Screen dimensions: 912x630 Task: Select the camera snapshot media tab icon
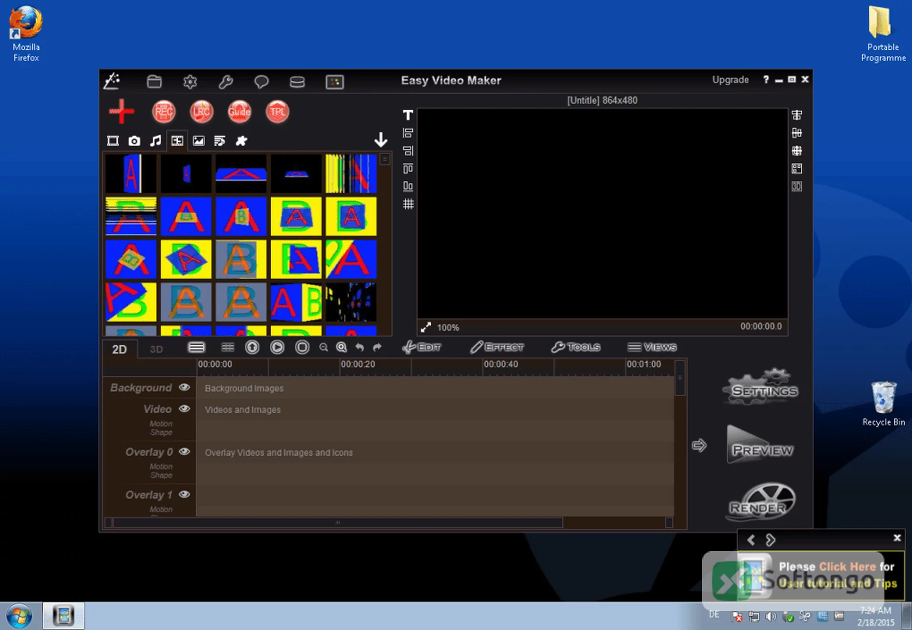pyautogui.click(x=134, y=141)
